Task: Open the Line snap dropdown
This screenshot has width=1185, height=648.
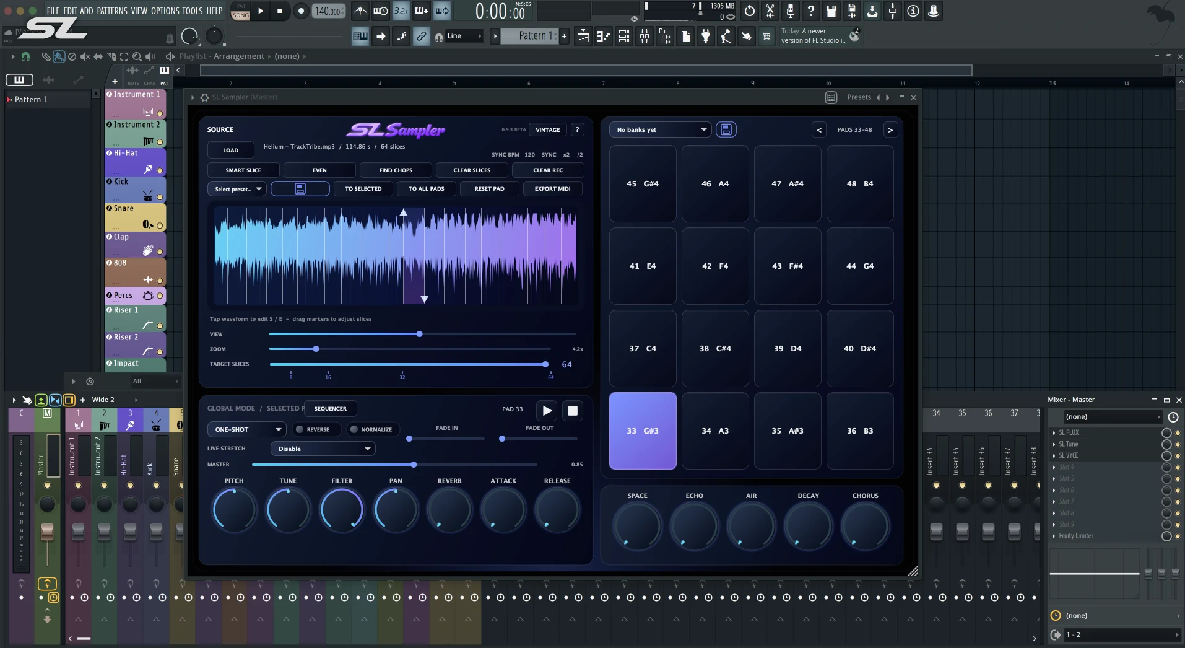Action: (x=463, y=36)
